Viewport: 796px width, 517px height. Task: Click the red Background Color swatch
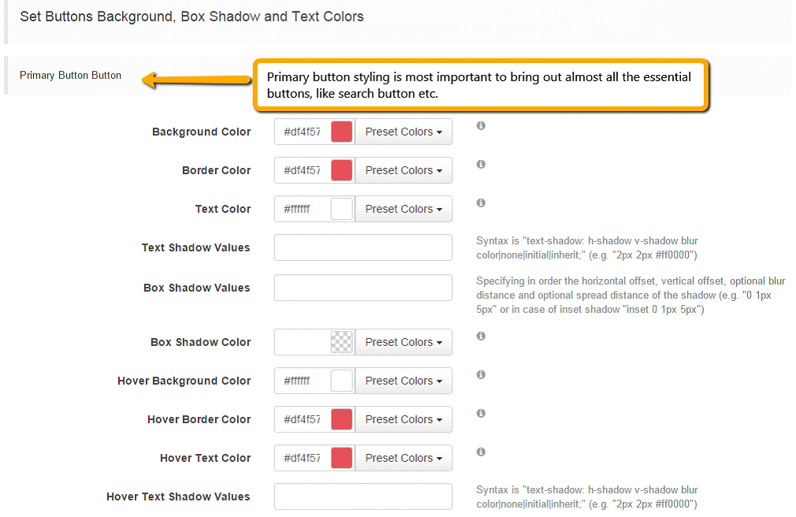coord(342,132)
